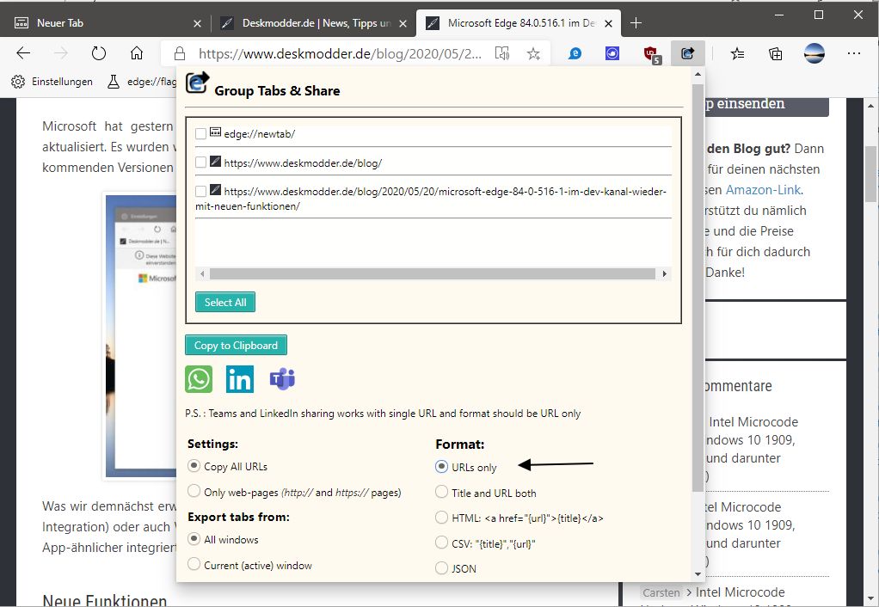Select Current (active) window option
879x607 pixels.
(x=194, y=564)
